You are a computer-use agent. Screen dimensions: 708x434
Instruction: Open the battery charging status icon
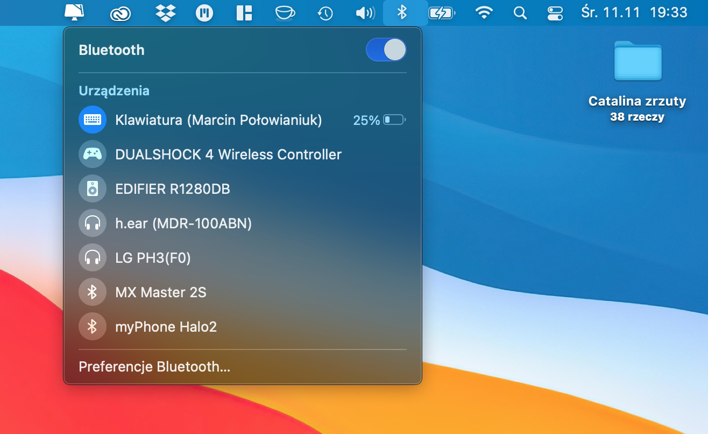coord(441,13)
